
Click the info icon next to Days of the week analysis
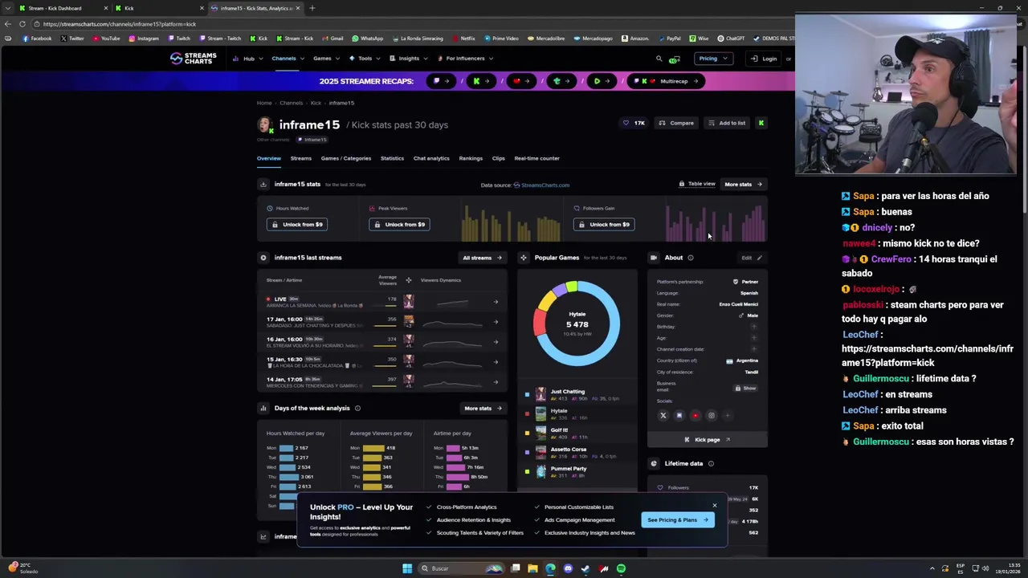(x=357, y=408)
